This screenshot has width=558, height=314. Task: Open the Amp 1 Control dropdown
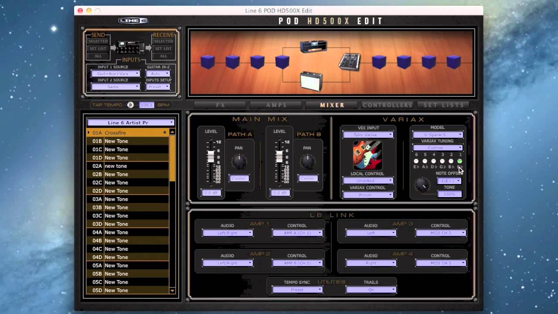click(297, 233)
